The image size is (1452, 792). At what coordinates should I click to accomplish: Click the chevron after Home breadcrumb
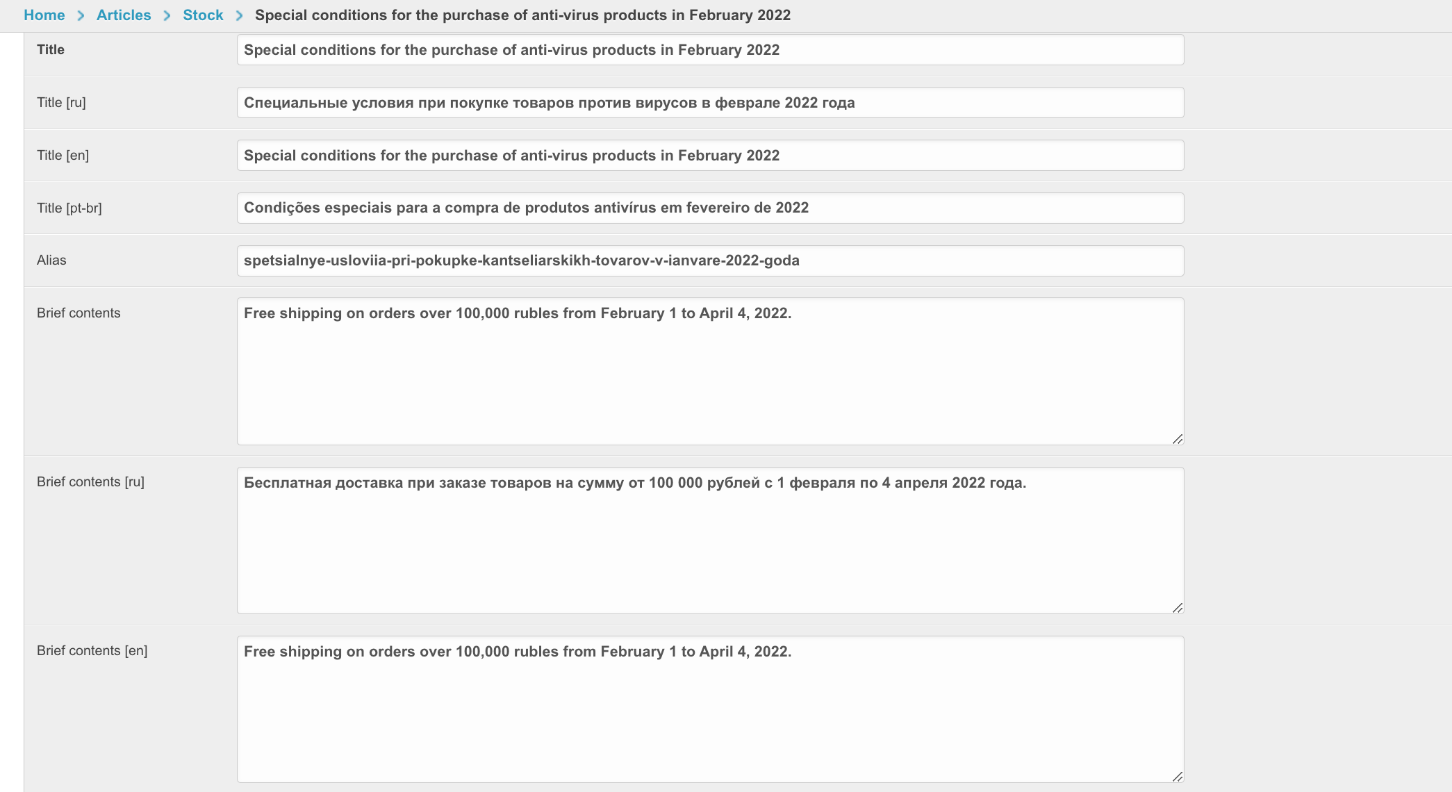tap(81, 15)
